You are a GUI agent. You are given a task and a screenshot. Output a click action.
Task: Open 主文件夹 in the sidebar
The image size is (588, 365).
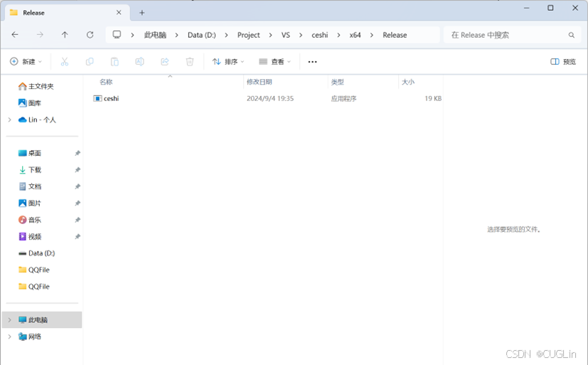[x=36, y=86]
